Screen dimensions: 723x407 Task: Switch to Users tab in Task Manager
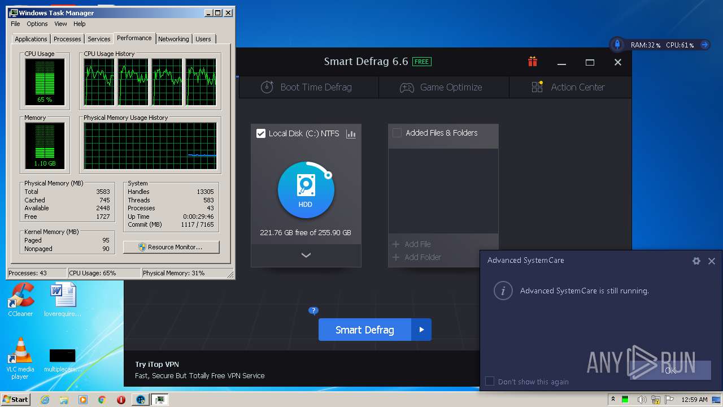point(203,39)
